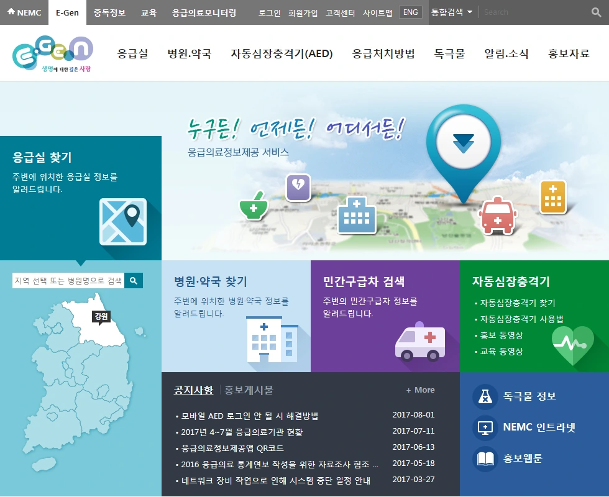The image size is (609, 497).
Task: Open the 자동심장충격기(AED) main menu
Action: pos(282,53)
